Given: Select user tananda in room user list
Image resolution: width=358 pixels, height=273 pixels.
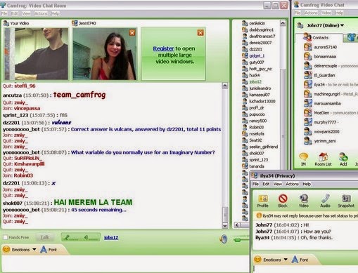Looking at the screenshot, I should (257, 166).
